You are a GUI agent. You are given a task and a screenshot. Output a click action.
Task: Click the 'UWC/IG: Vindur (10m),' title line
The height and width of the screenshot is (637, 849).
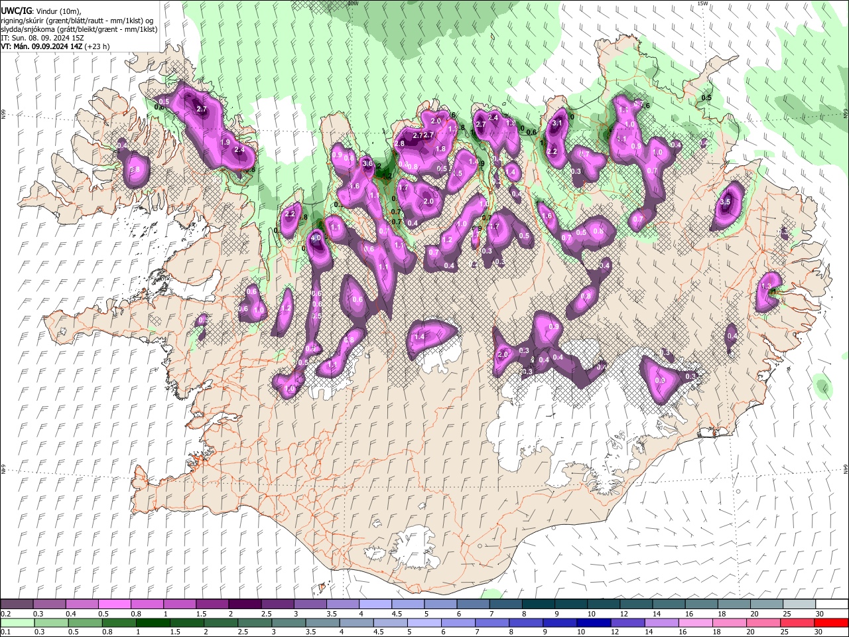tap(41, 11)
